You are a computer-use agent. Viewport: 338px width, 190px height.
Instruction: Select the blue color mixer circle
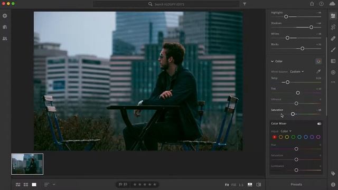click(306, 137)
